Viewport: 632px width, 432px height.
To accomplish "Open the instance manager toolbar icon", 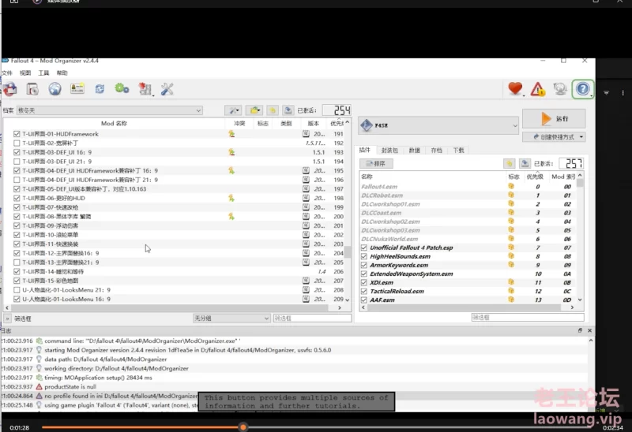I will tap(9, 89).
